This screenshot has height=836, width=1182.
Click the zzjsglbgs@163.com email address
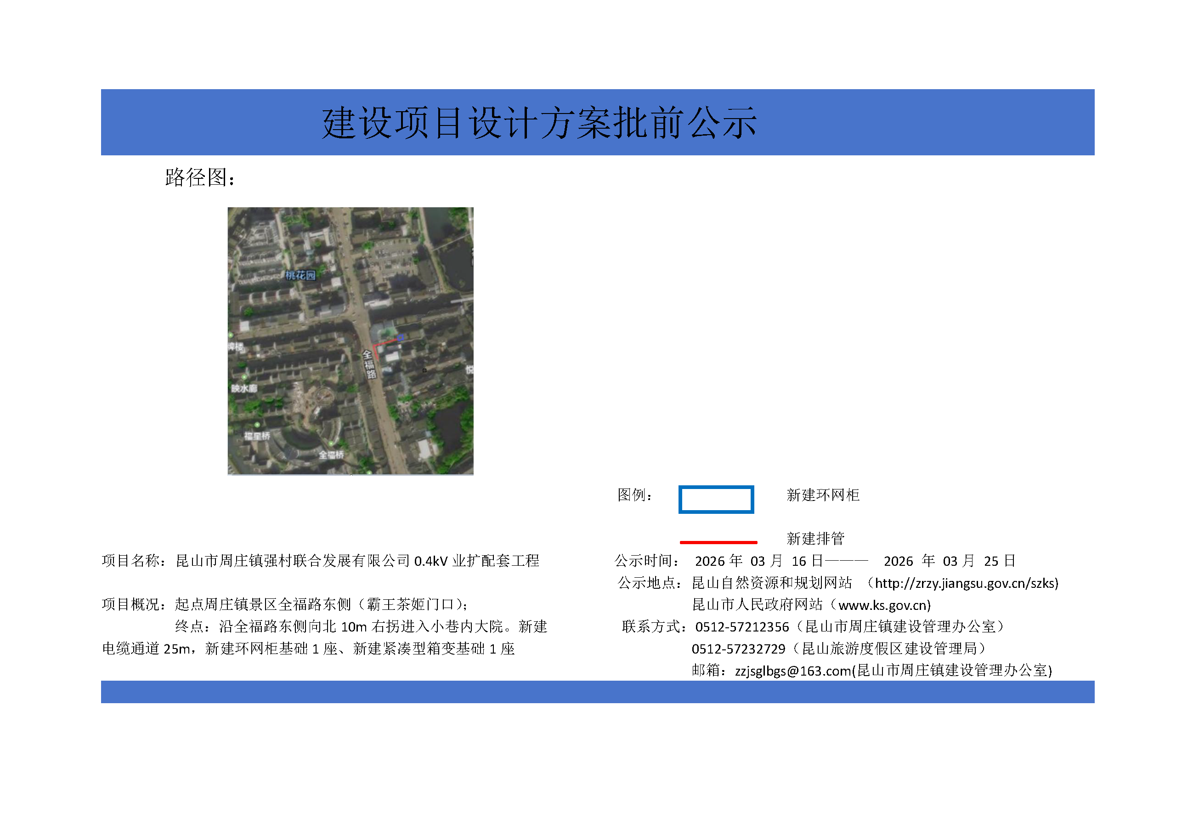point(793,671)
